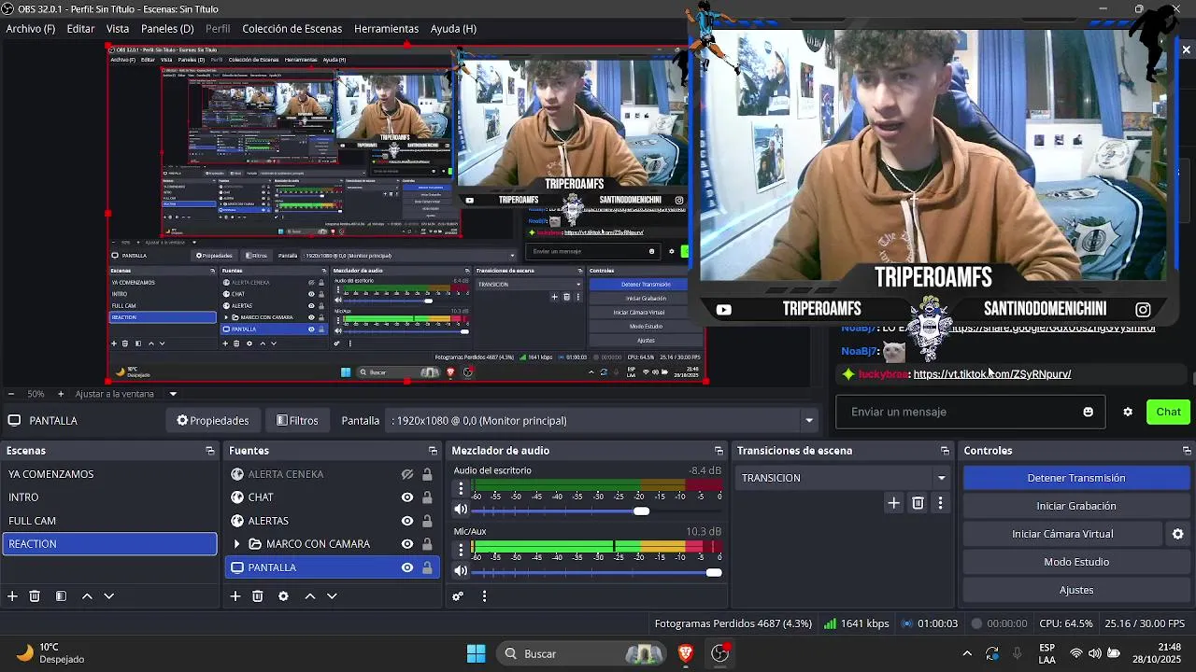Screen dimensions: 1196x672
Task: Open Paneles menu
Action: 167,29
